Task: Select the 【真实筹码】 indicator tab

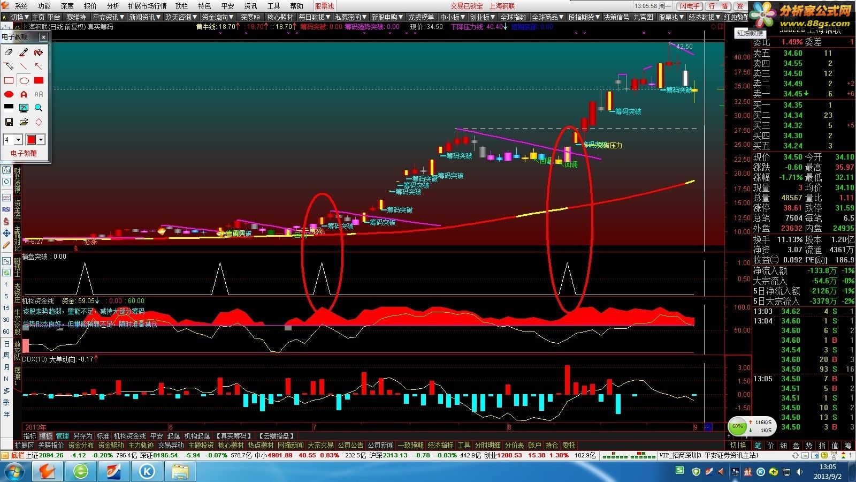Action: click(x=233, y=436)
